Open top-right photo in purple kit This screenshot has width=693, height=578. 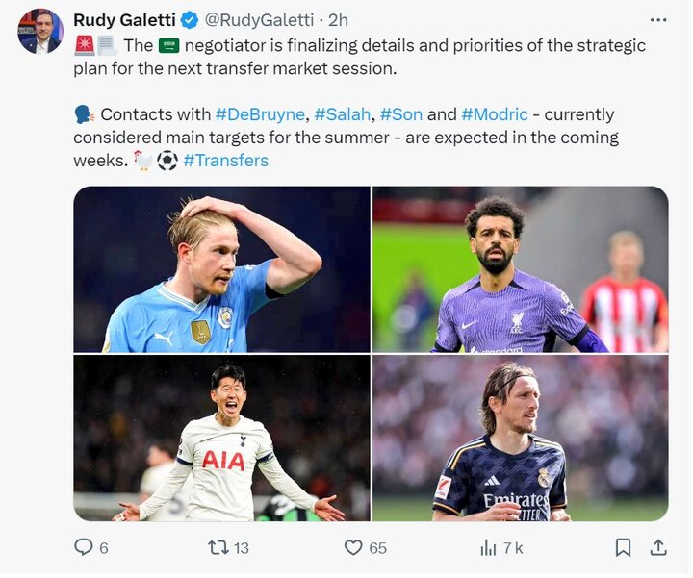point(520,269)
